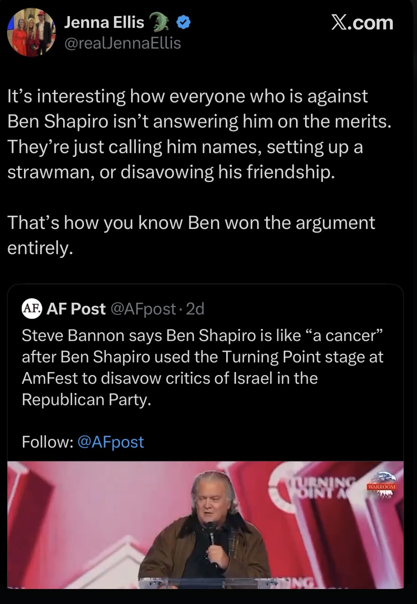Click the "Follow:" label in quoted post
Screen dimensions: 417x604
[x=47, y=442]
